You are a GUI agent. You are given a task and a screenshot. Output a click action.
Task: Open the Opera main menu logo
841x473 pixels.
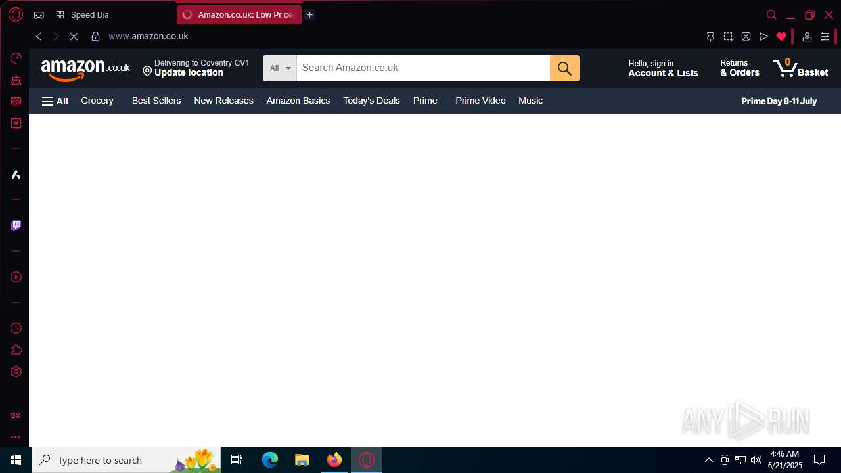[16, 14]
